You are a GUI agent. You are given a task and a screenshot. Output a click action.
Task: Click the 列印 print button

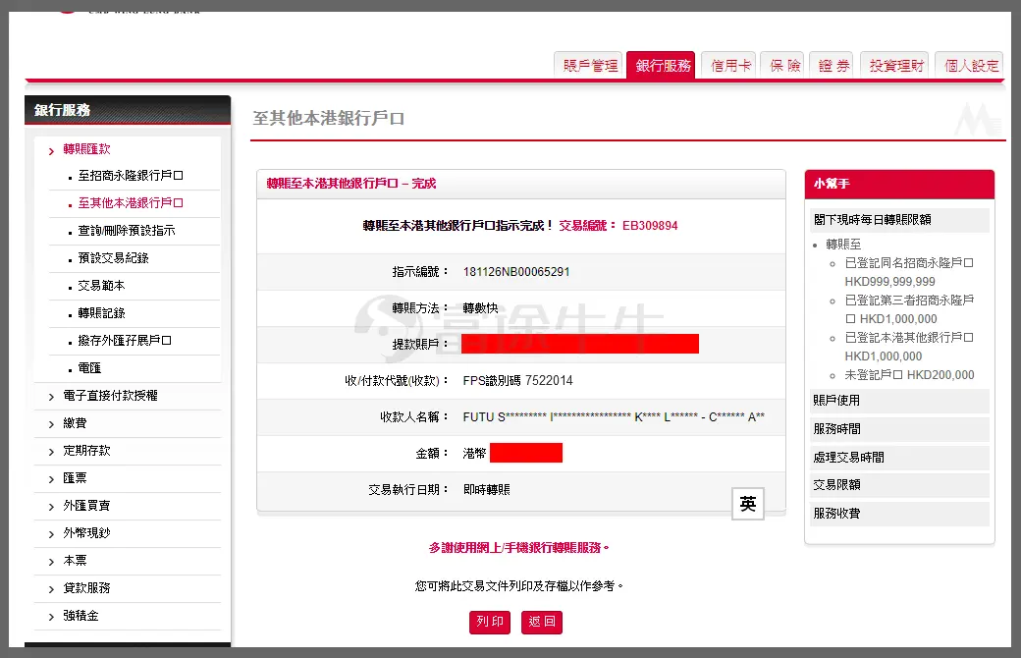tap(490, 622)
